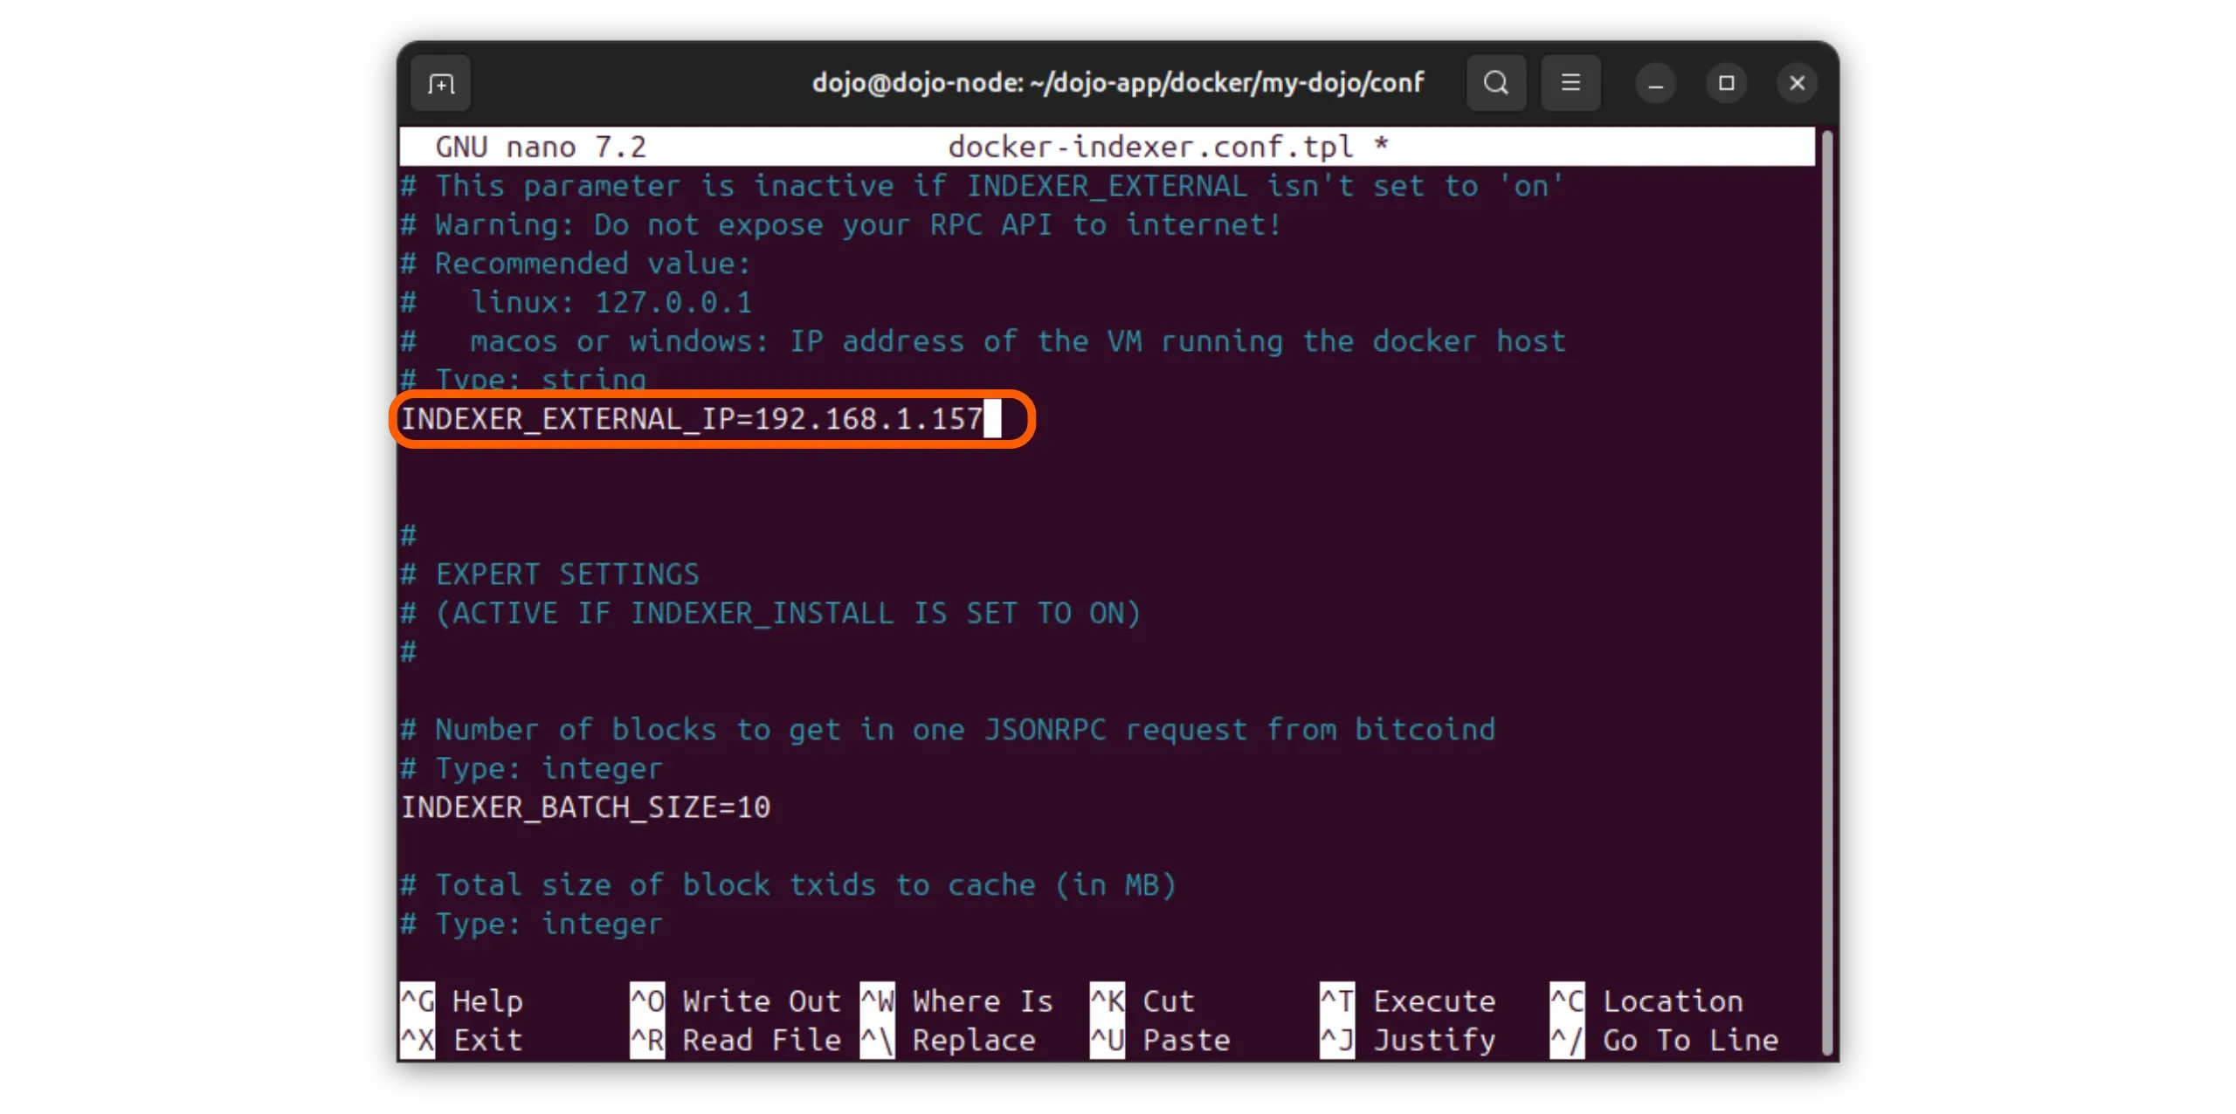This screenshot has width=2236, height=1114.
Task: Maximize the terminal window
Action: coord(1726,84)
